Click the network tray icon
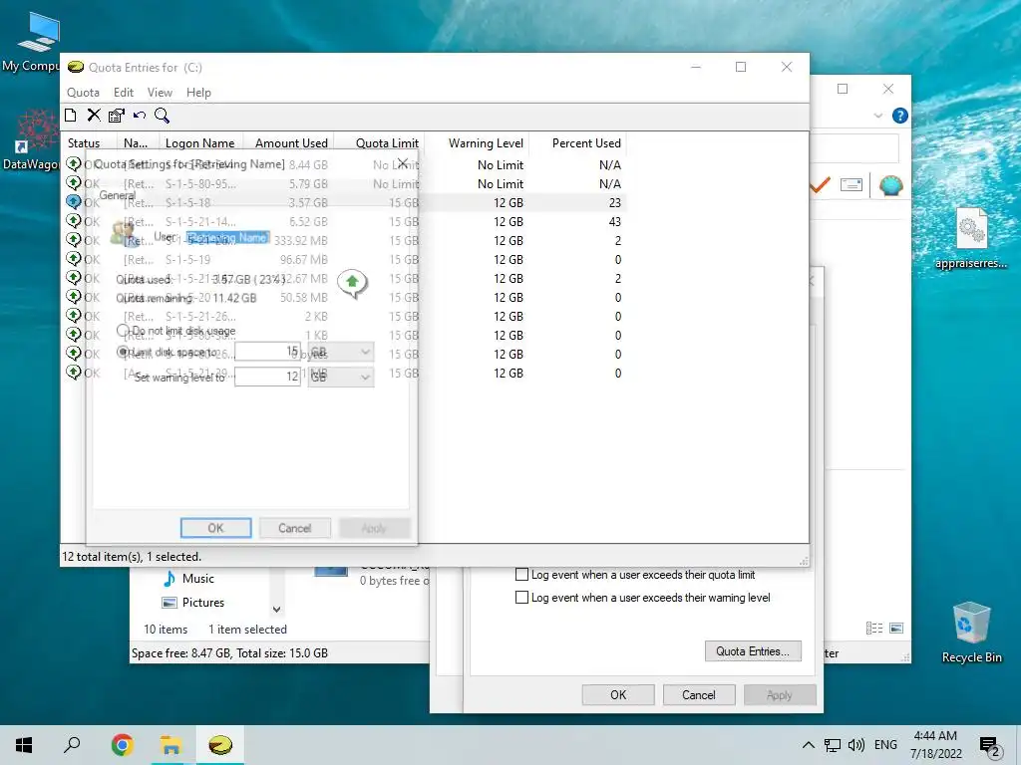 (x=833, y=745)
